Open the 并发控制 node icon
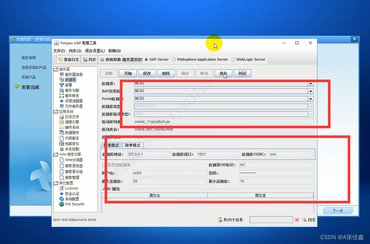Screen dimensions: 370x244 click(x=61, y=149)
